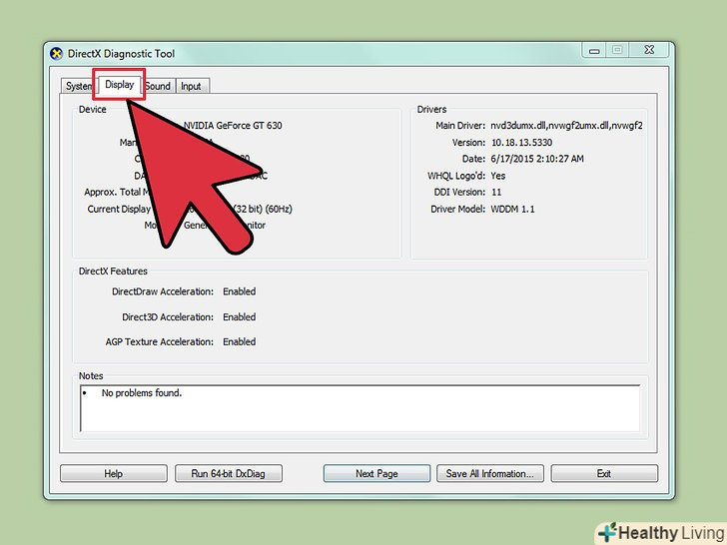727x545 pixels.
Task: Click the Direct3D Acceleration label
Action: tap(168, 317)
